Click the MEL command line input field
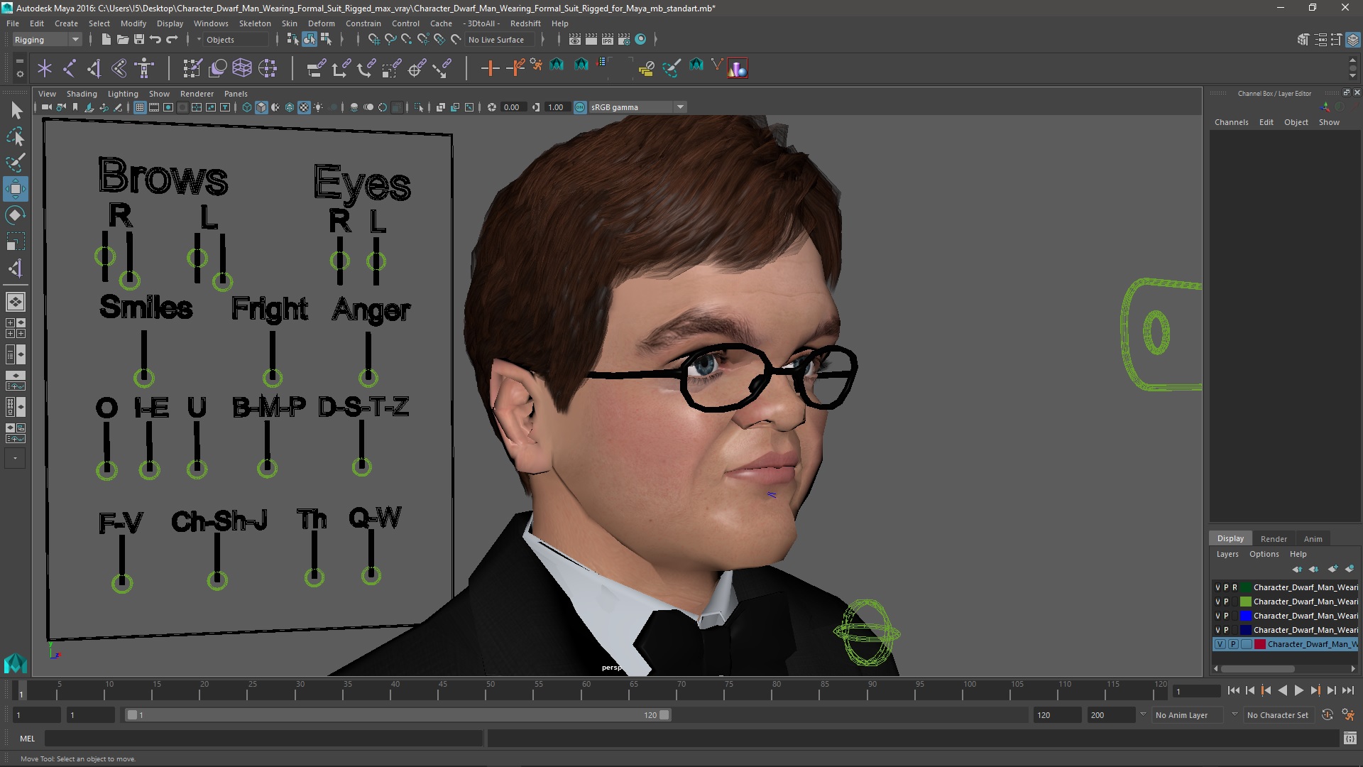The image size is (1363, 767). [x=263, y=739]
